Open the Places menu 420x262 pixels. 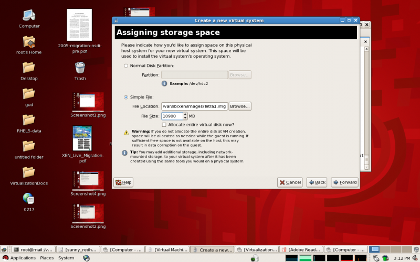(x=47, y=258)
